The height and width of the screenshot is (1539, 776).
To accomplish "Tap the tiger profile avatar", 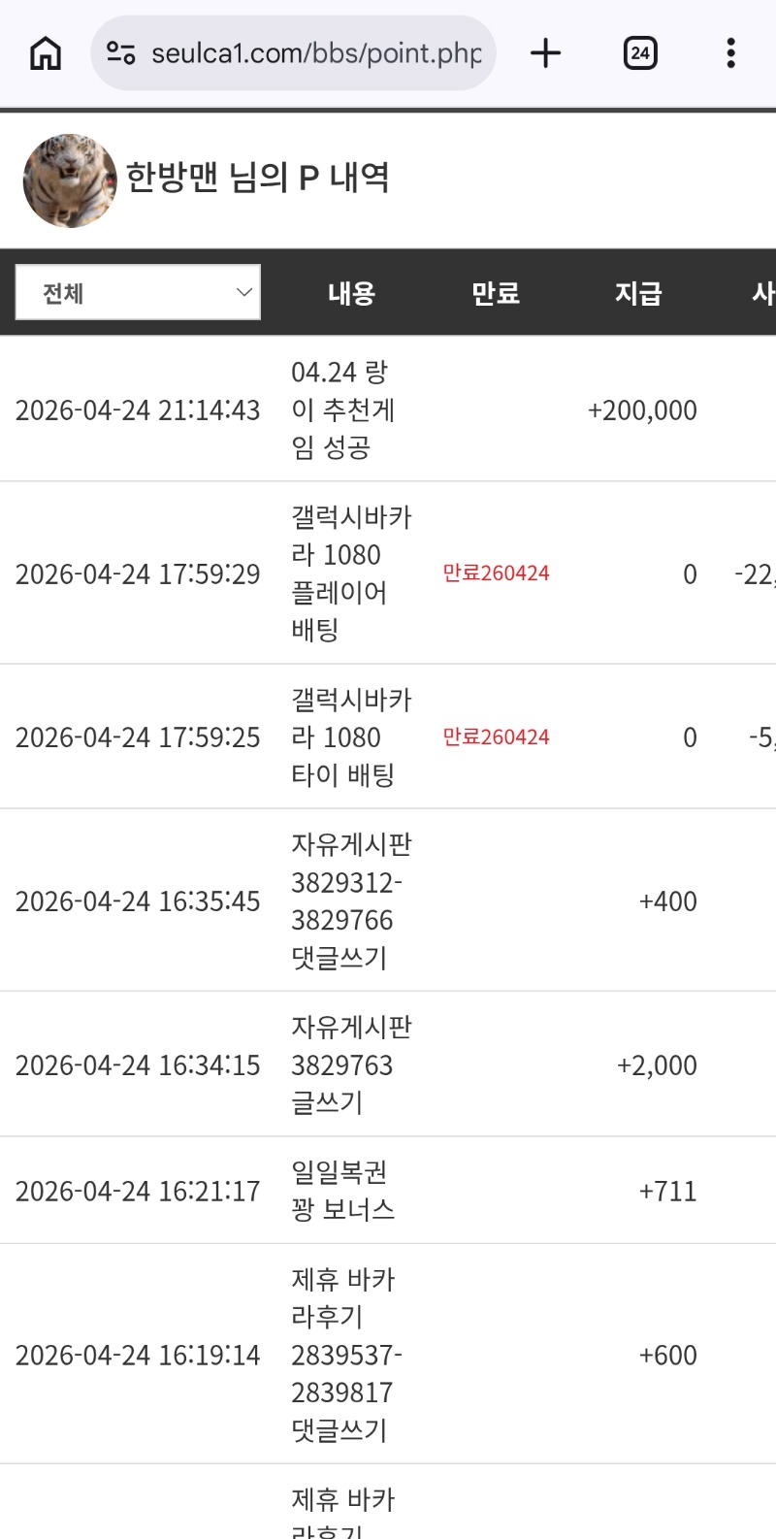I will tap(69, 180).
